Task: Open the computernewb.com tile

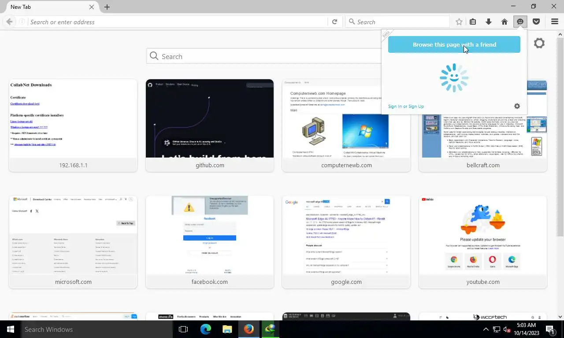Action: [x=346, y=125]
